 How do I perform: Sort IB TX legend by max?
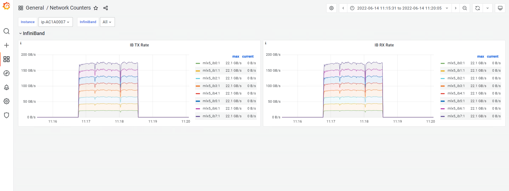tap(236, 57)
